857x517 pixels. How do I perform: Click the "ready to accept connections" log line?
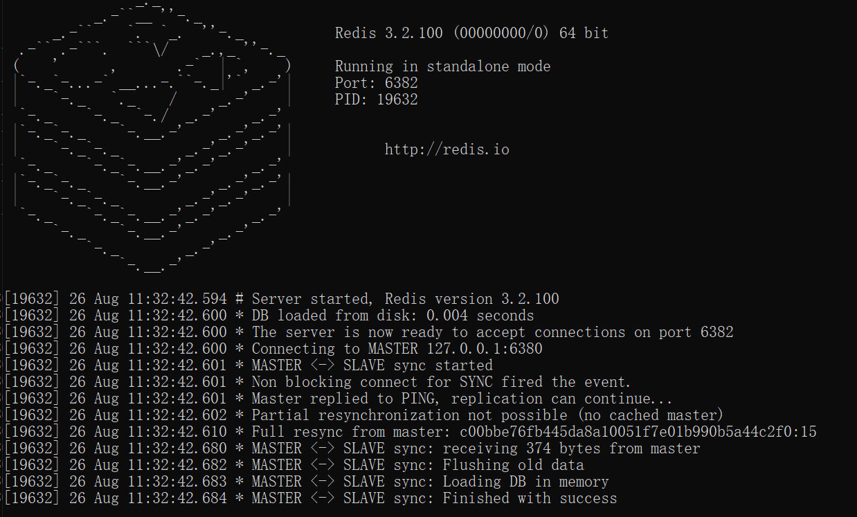(x=491, y=332)
